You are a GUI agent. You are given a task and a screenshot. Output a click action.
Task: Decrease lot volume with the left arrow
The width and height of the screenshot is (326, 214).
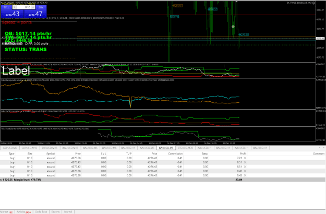point(14,7)
